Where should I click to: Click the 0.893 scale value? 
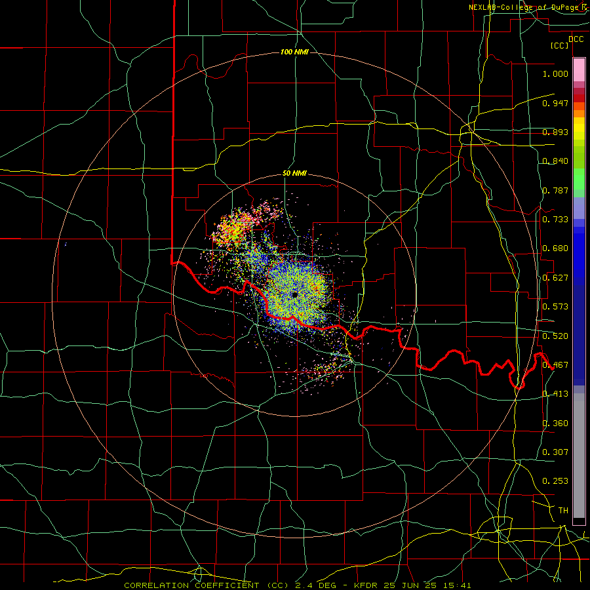tap(555, 132)
